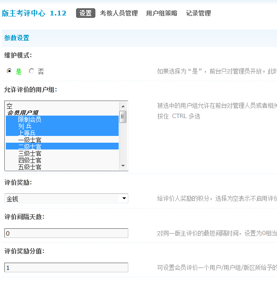The height and width of the screenshot is (282, 277).
Task: Select 三级士官 list option
Action: point(62,153)
